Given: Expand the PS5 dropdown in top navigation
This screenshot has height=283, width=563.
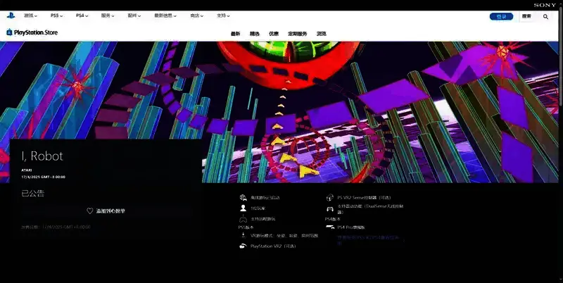Looking at the screenshot, I should click(57, 15).
